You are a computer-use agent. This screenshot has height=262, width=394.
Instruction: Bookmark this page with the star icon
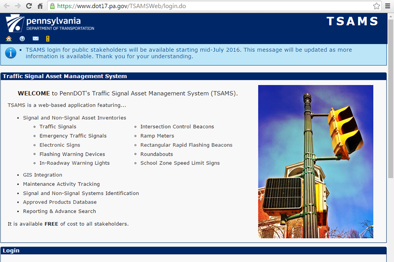(x=376, y=6)
